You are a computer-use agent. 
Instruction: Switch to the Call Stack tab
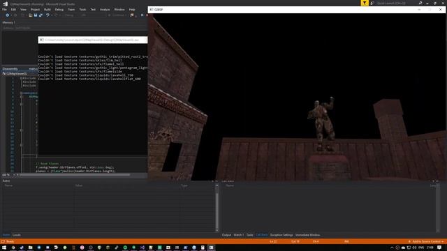point(262,235)
